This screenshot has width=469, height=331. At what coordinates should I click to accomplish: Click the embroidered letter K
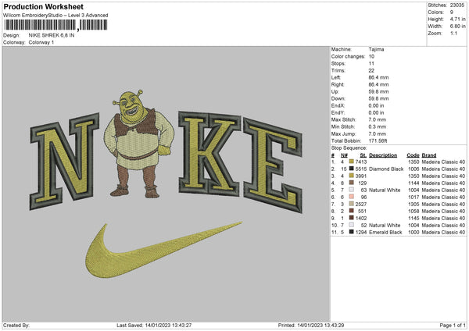tap(209, 153)
